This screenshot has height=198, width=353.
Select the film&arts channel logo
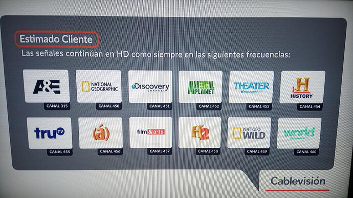click(150, 133)
